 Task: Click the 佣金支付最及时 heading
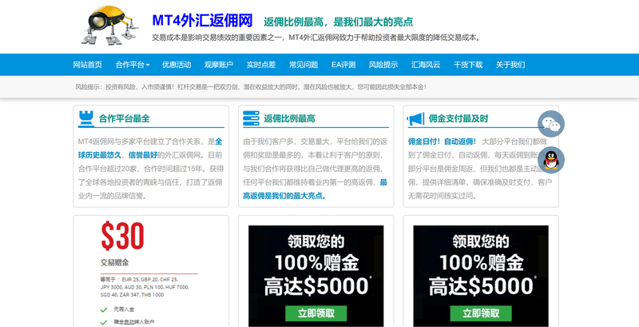coord(458,118)
